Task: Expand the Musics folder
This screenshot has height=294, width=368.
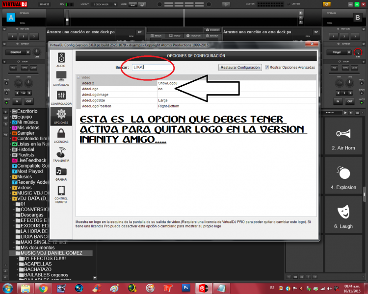Action: [x=11, y=177]
